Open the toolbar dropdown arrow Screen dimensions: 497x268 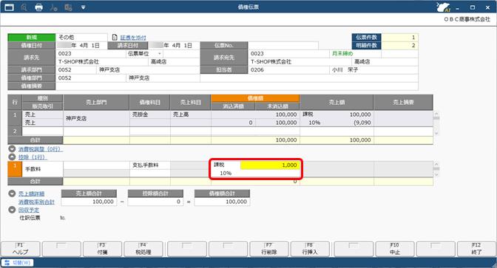click(83, 7)
